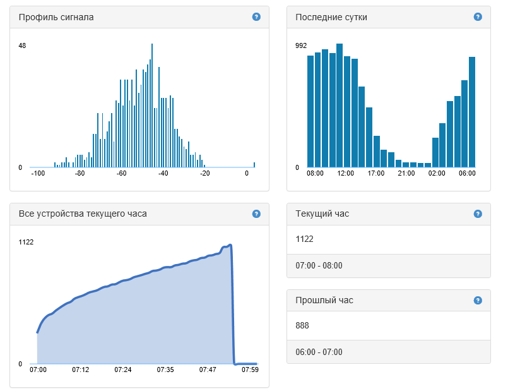Click the 06:00 - 07:00 time range
520x391 pixels.
pos(319,352)
